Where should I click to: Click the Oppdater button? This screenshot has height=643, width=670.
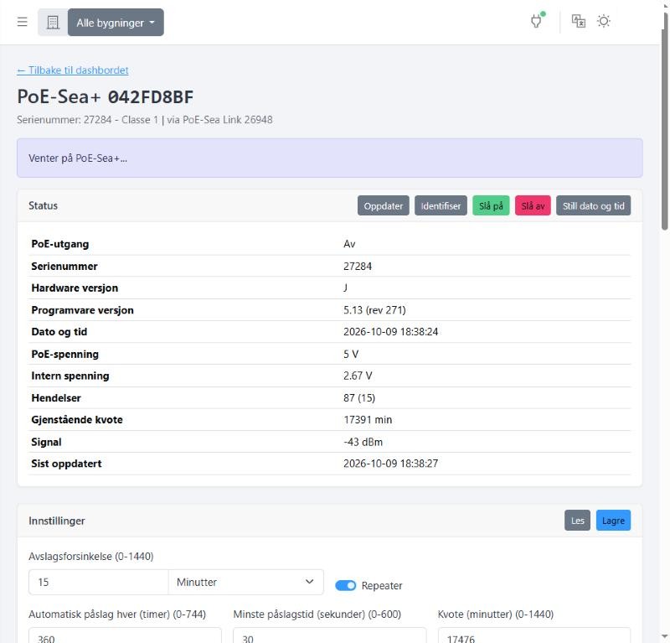point(384,205)
